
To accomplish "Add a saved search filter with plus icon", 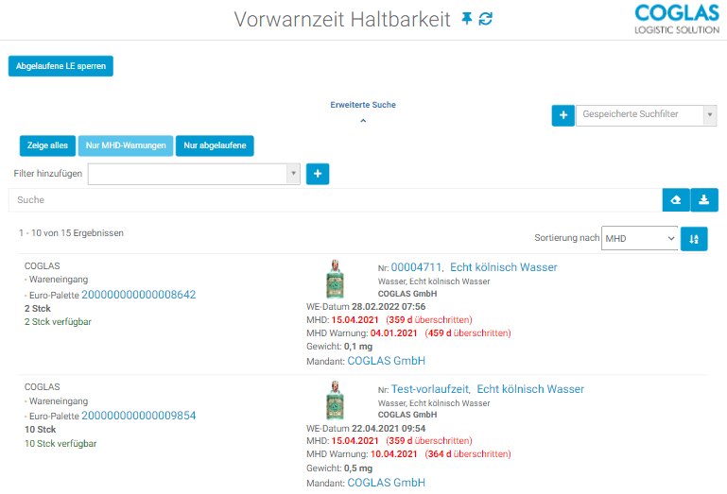I will 563,115.
